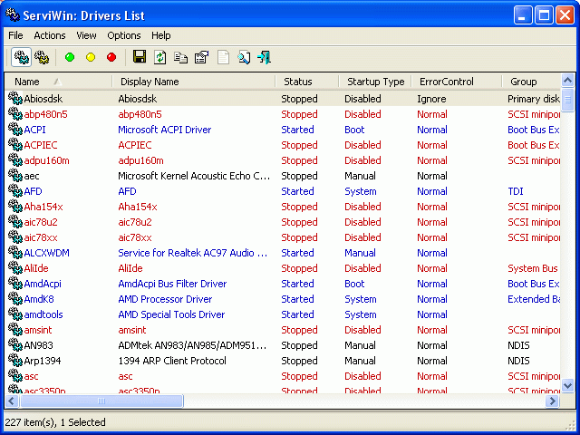Select 'AMD Special Tools Driver' cell
This screenshot has width=580, height=435.
click(x=171, y=314)
